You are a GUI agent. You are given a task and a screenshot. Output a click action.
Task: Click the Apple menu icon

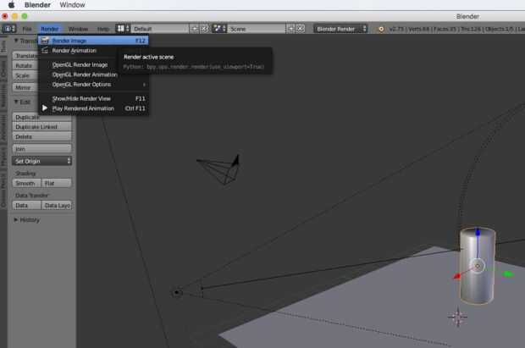click(11, 5)
